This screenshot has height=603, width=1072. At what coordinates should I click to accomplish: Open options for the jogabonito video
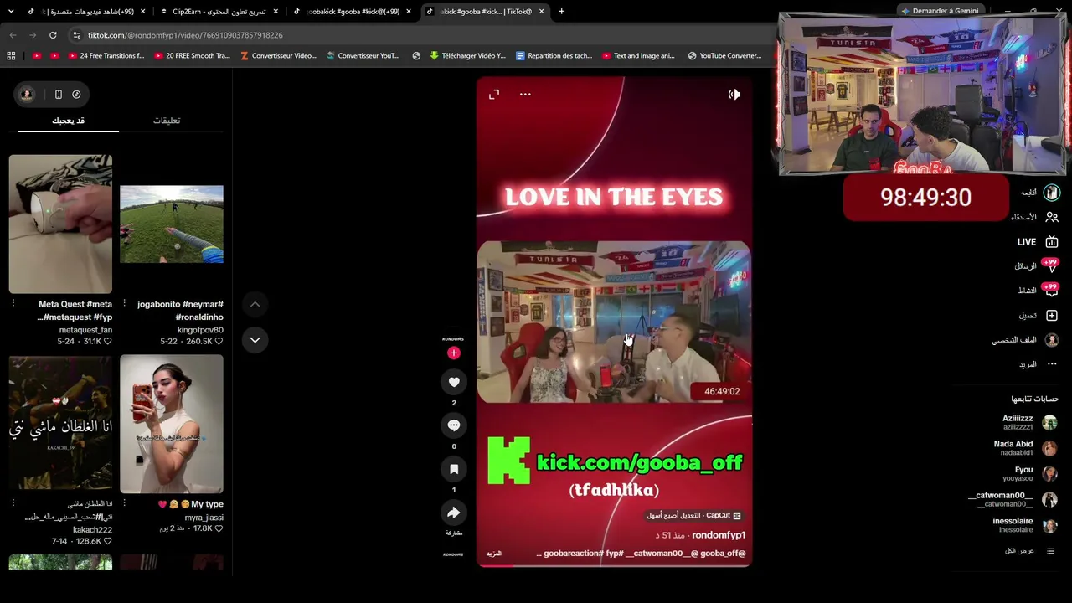(124, 304)
